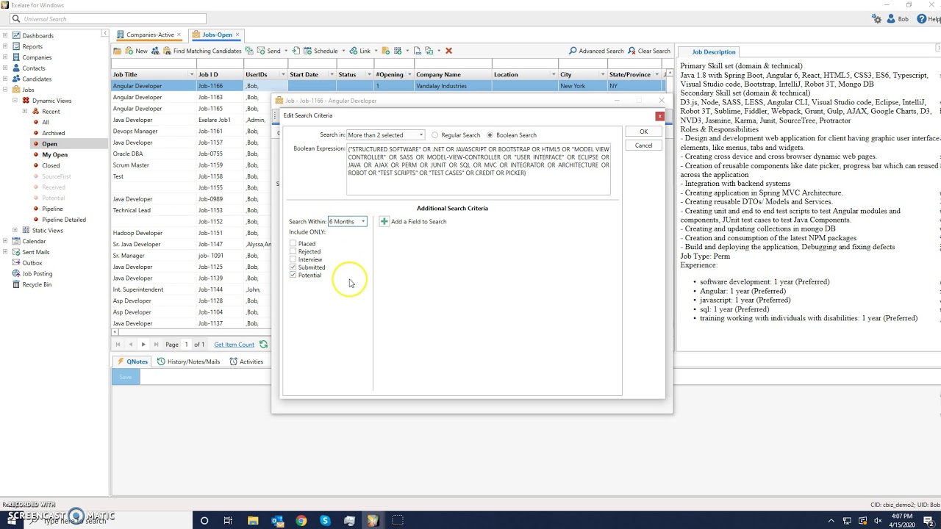Select the QNotes tab
941x529 pixels.
pyautogui.click(x=132, y=361)
